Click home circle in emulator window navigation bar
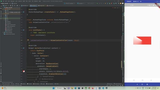Screen dimensions: 160x90 point(142,84)
